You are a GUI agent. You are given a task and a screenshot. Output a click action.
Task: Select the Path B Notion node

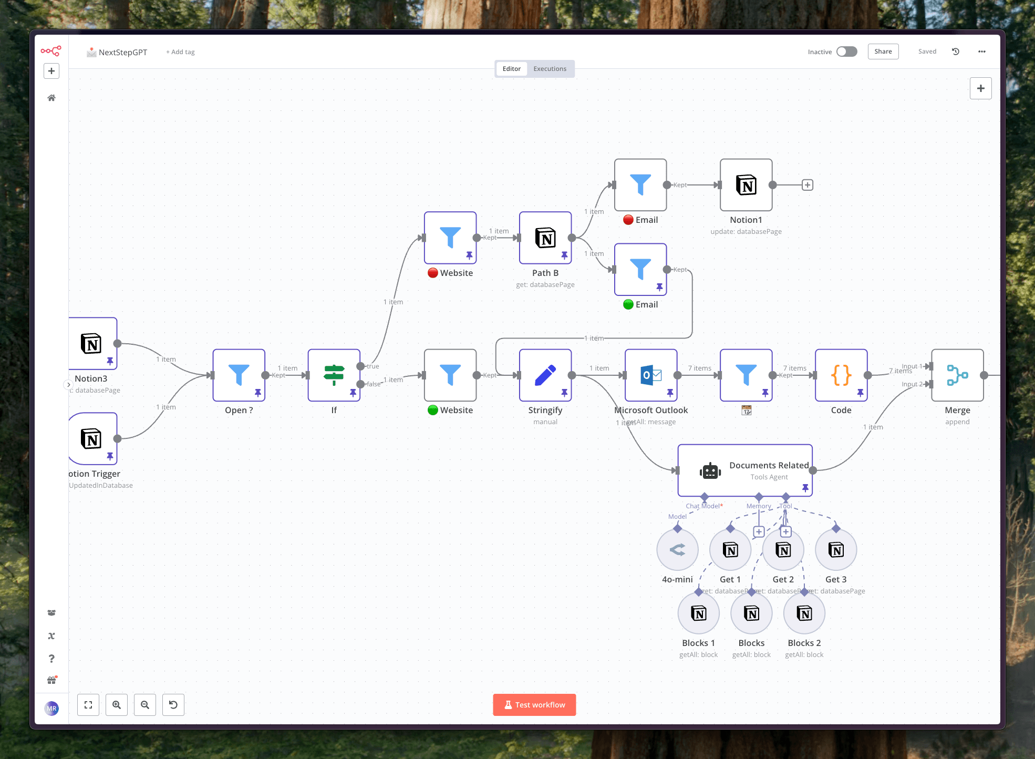click(545, 238)
